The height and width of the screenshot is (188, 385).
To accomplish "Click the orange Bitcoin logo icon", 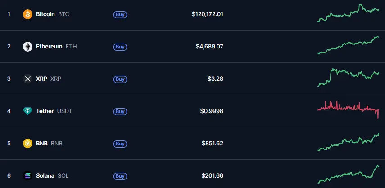I will point(27,14).
